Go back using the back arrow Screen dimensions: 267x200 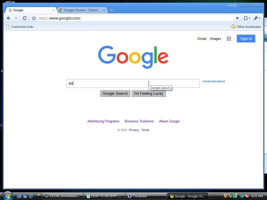point(9,18)
